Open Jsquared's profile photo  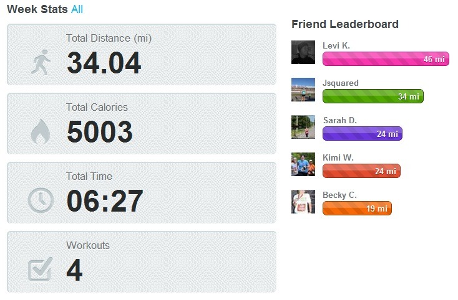[x=303, y=90]
